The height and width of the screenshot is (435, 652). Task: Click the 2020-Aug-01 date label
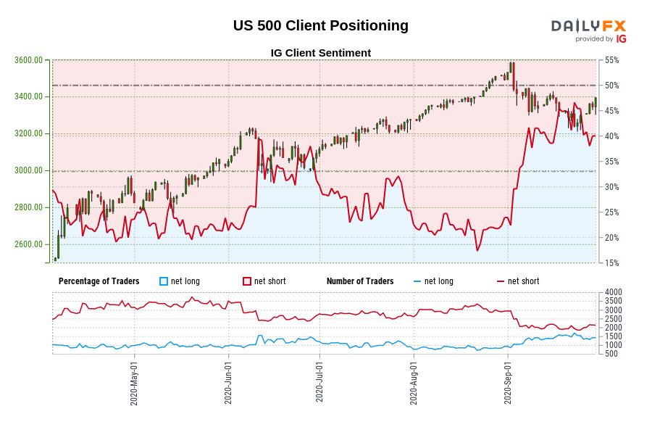(x=414, y=383)
